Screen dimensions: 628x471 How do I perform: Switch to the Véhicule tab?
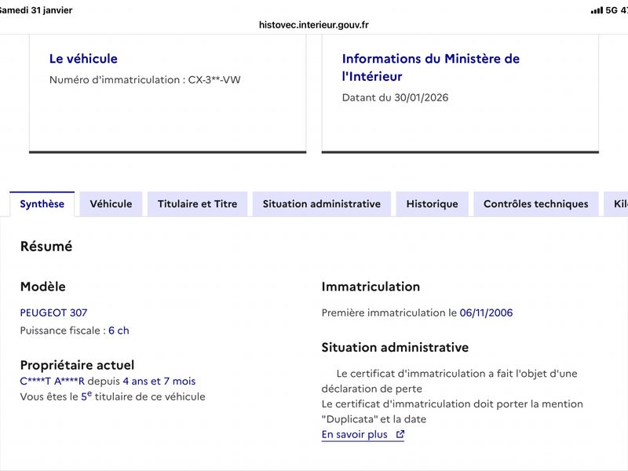coord(111,204)
